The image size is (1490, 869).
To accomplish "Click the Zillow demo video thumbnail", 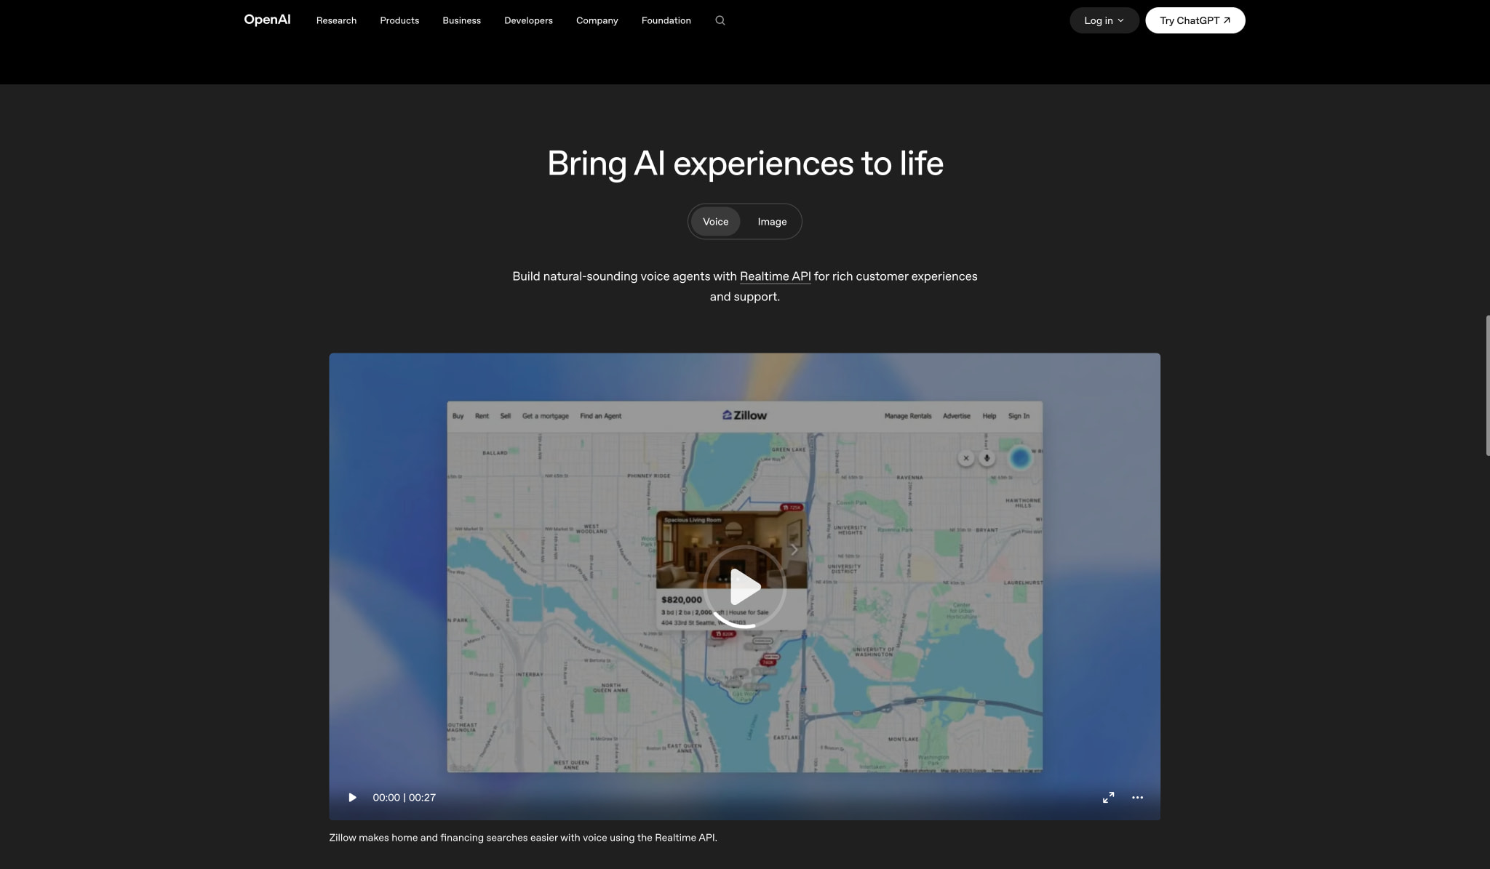I will point(744,587).
